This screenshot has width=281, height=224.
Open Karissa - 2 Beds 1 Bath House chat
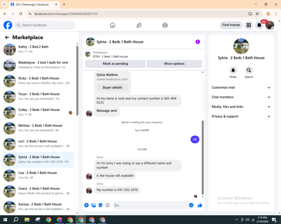coord(38,207)
